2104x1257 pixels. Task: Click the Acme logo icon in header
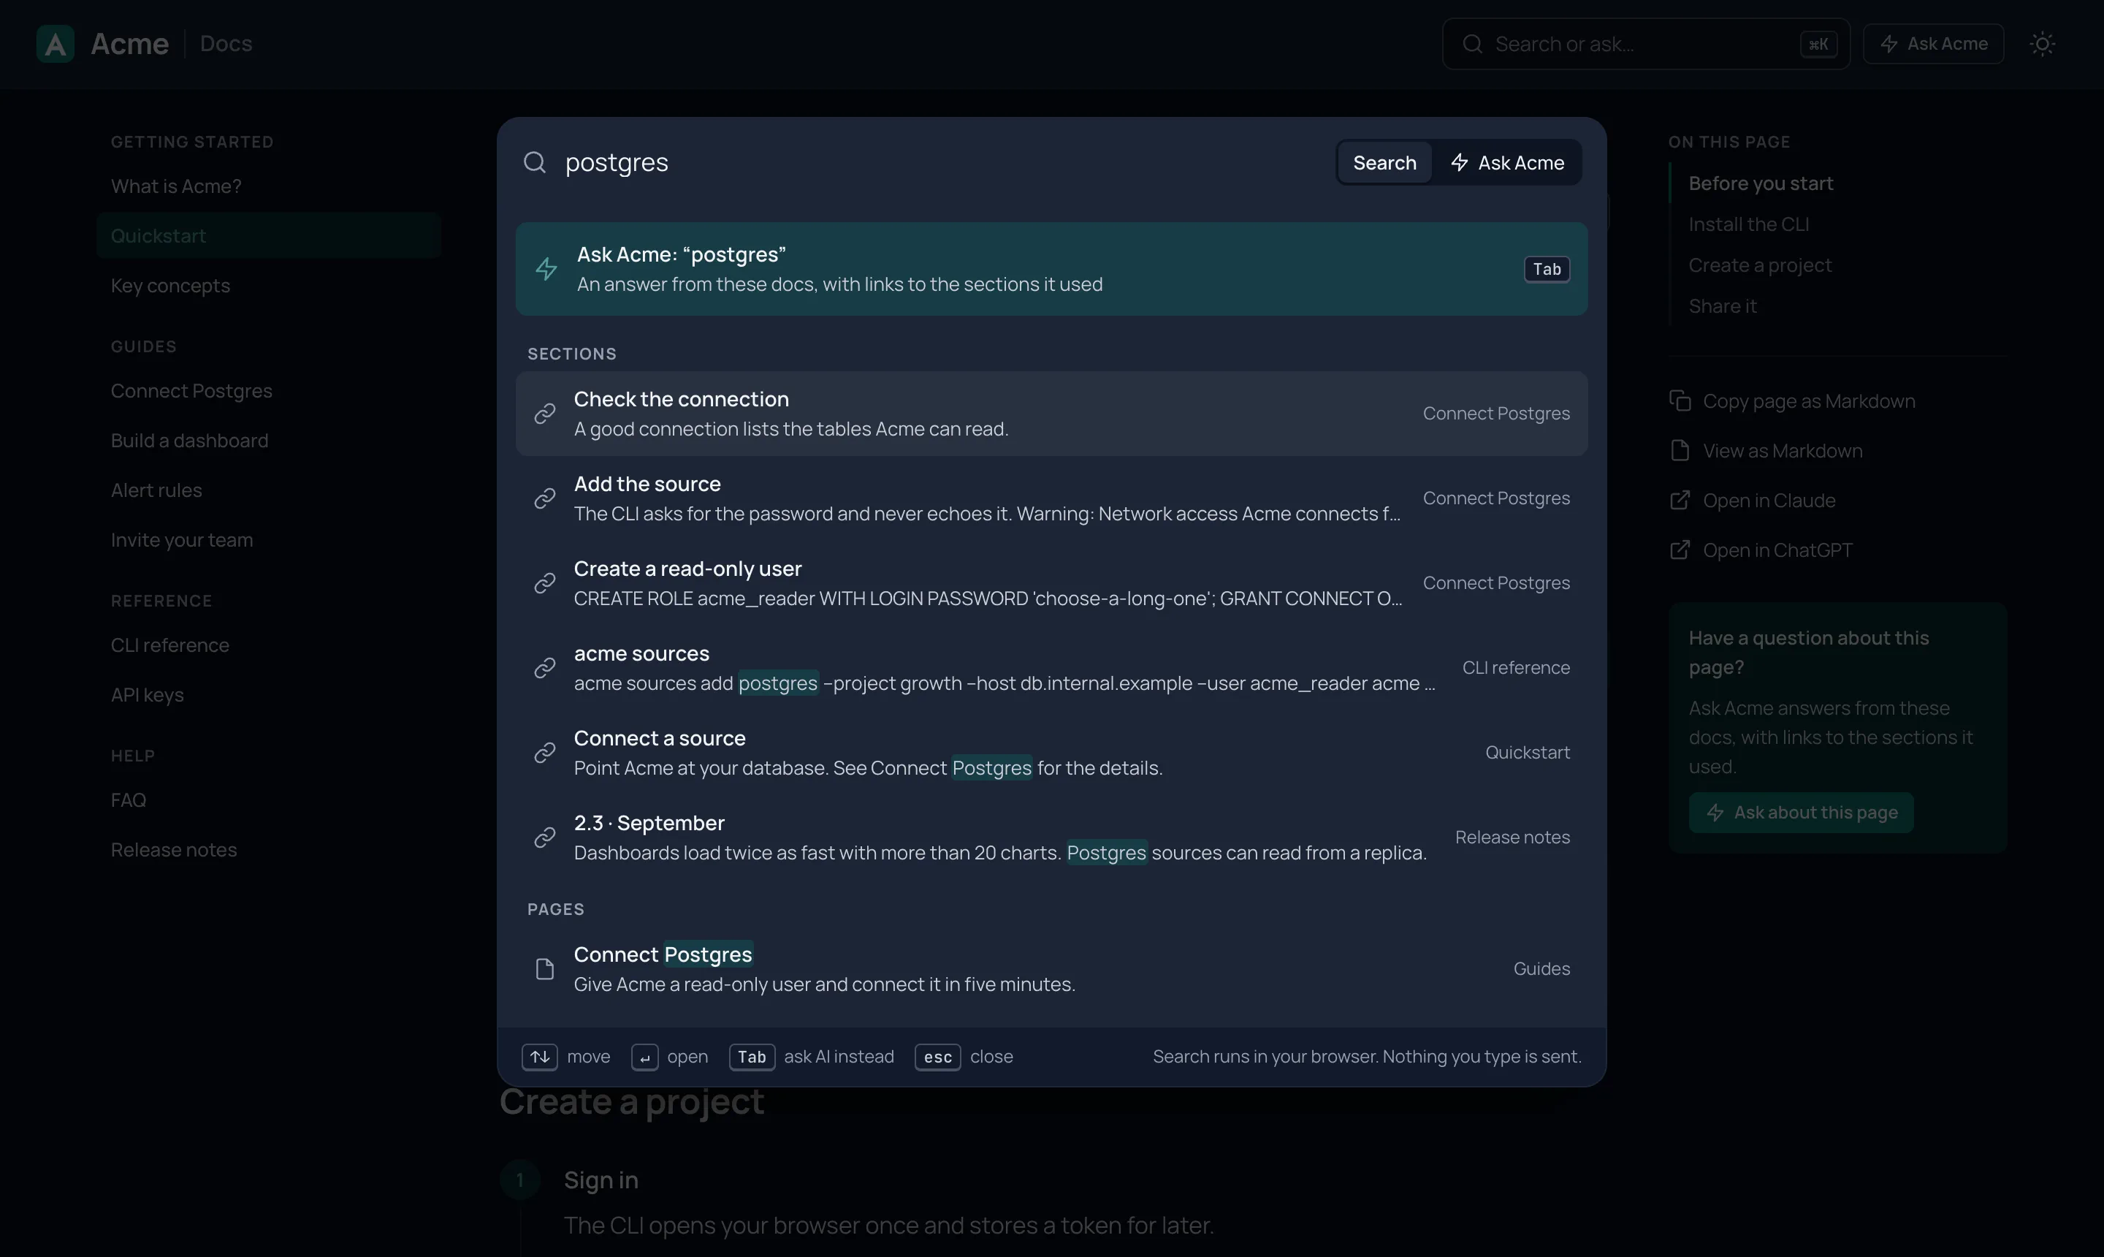(x=55, y=43)
